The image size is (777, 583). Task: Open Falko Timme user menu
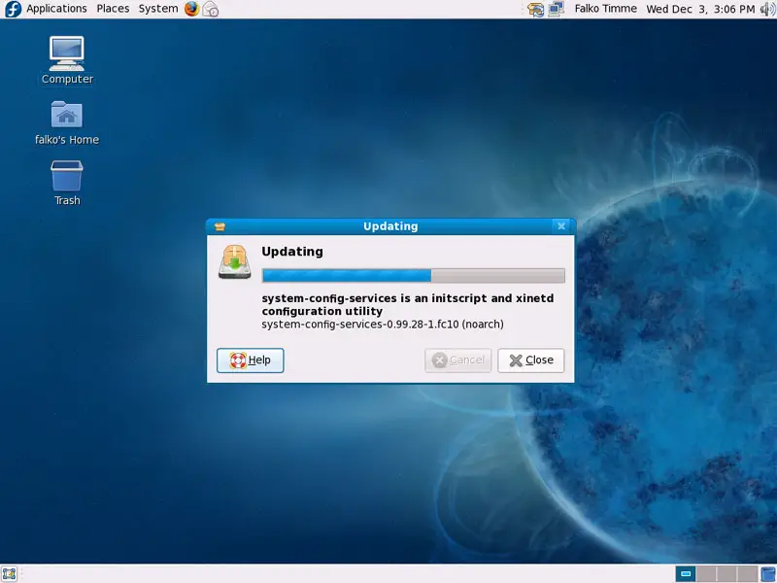click(605, 9)
